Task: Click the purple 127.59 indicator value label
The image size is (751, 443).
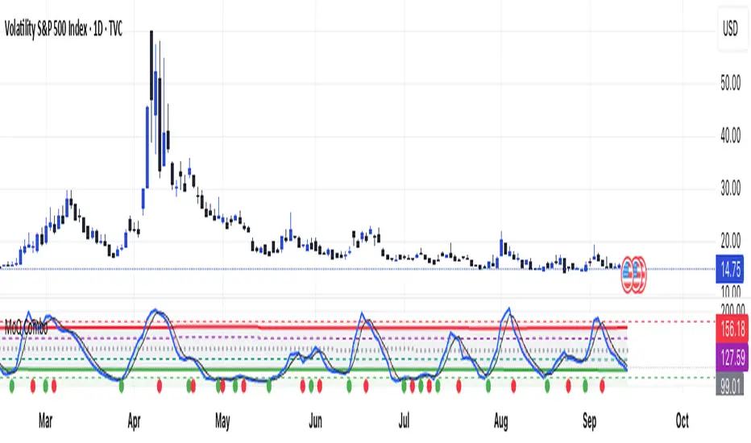Action: tap(732, 358)
